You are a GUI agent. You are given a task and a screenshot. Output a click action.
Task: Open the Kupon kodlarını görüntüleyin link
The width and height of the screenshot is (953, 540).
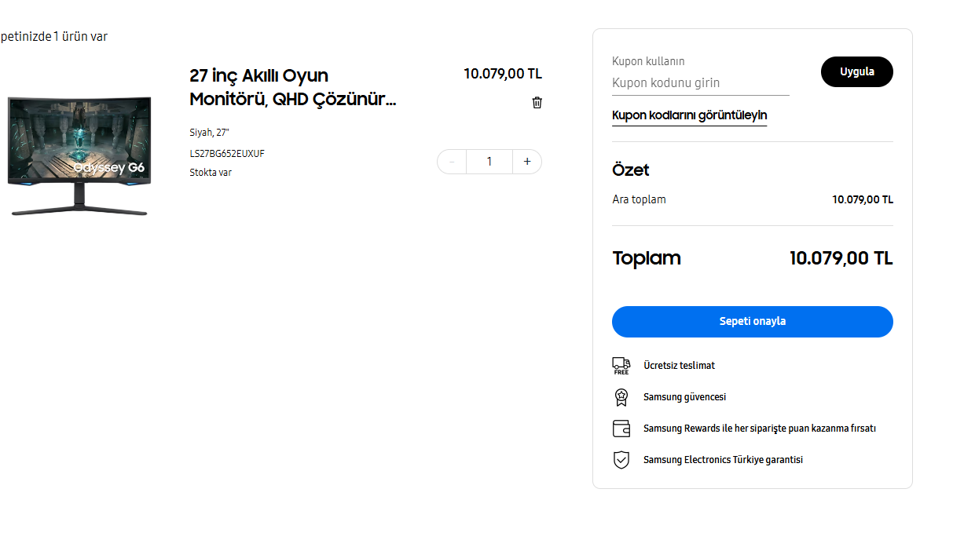pyautogui.click(x=690, y=115)
